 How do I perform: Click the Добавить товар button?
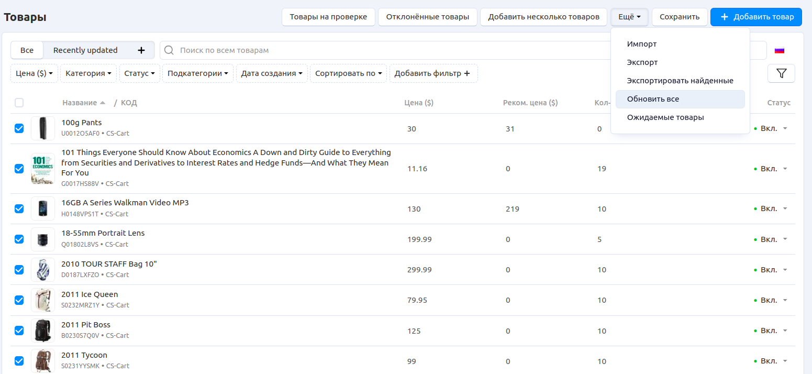[x=756, y=17]
